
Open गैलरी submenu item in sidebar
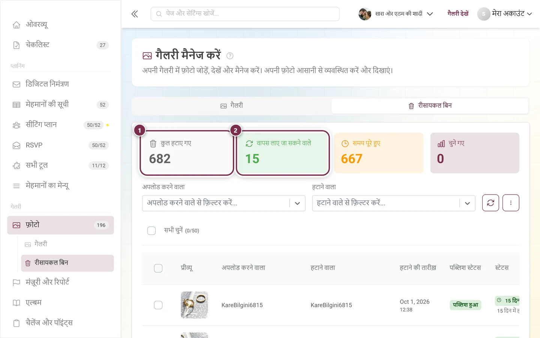coord(67,244)
